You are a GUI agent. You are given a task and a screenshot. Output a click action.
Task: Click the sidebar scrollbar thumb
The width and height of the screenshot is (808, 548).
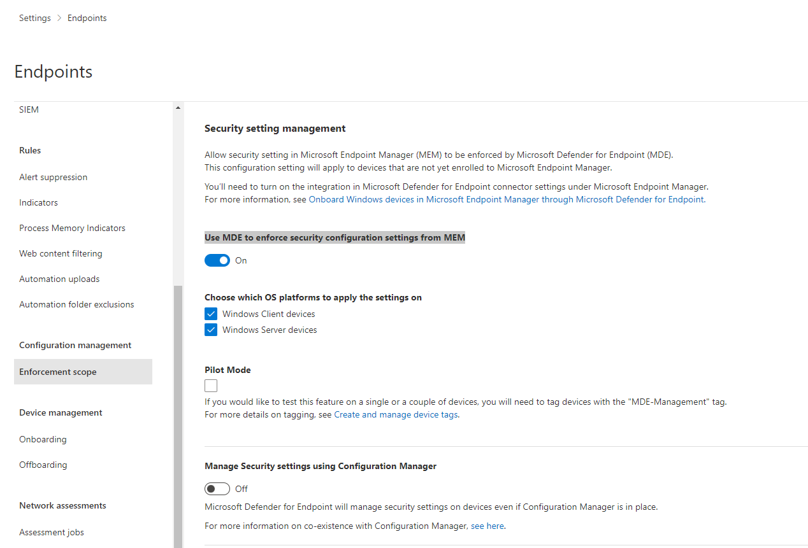coord(178,416)
